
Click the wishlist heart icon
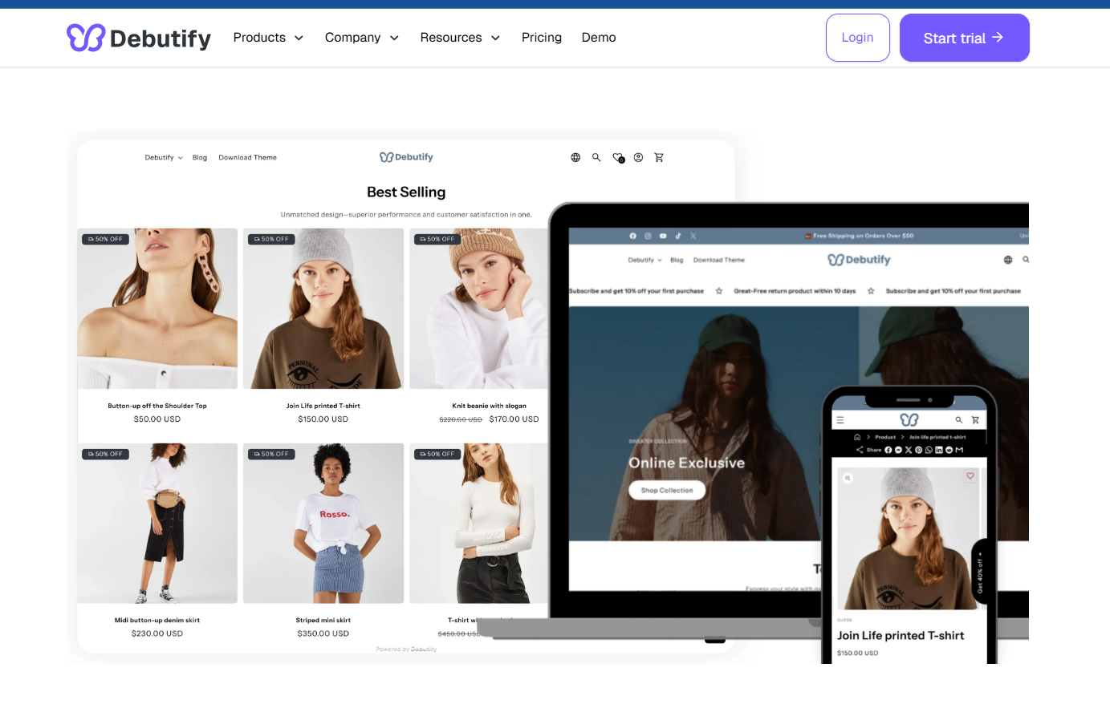point(617,157)
